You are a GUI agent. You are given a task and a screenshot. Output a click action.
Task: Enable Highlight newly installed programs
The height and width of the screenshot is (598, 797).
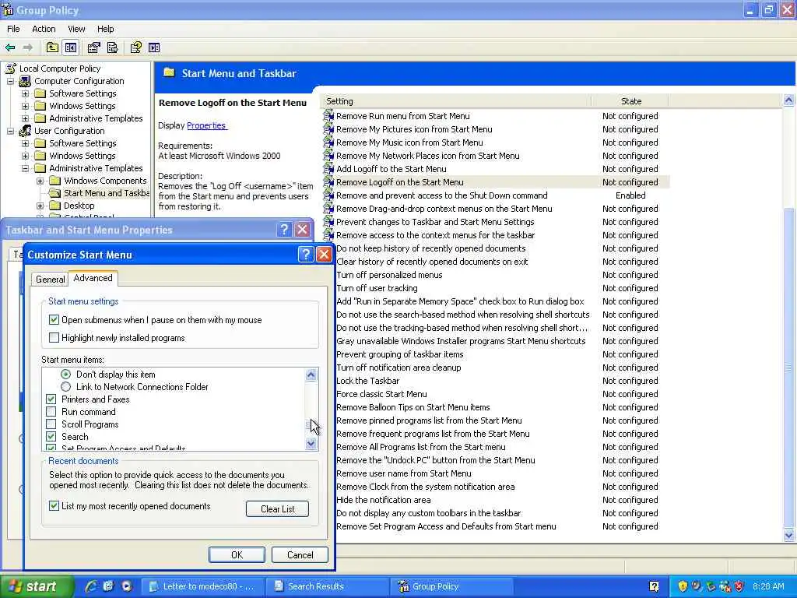(54, 338)
